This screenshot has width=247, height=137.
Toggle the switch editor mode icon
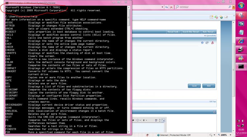[163, 121]
